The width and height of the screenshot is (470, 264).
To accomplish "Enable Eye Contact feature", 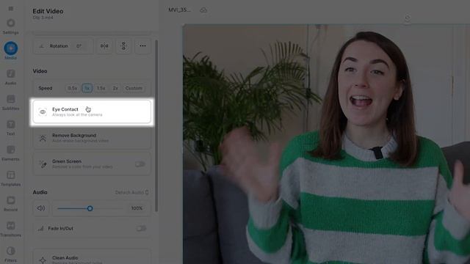I will tap(92, 112).
